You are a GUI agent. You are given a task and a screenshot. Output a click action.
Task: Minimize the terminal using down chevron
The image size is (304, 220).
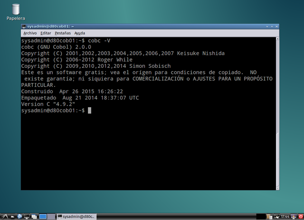click(x=267, y=27)
